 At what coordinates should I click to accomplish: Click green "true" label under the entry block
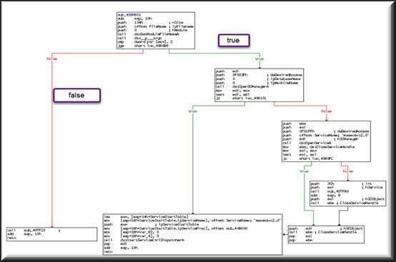[x=259, y=59]
